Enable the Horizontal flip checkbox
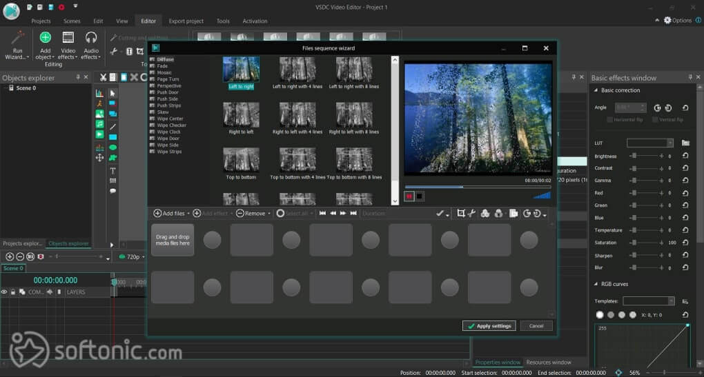The height and width of the screenshot is (377, 704). [609, 120]
